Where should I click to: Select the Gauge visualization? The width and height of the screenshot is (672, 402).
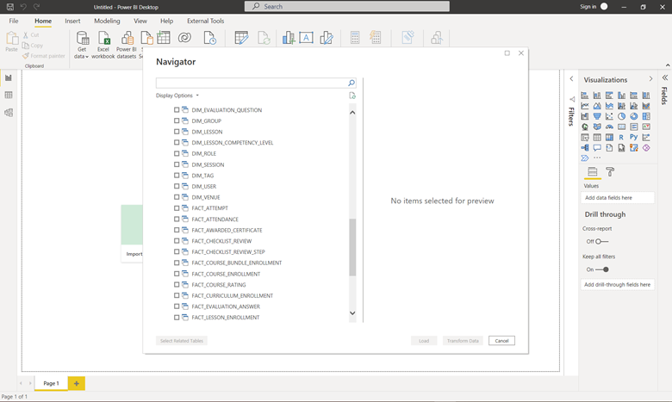(609, 127)
